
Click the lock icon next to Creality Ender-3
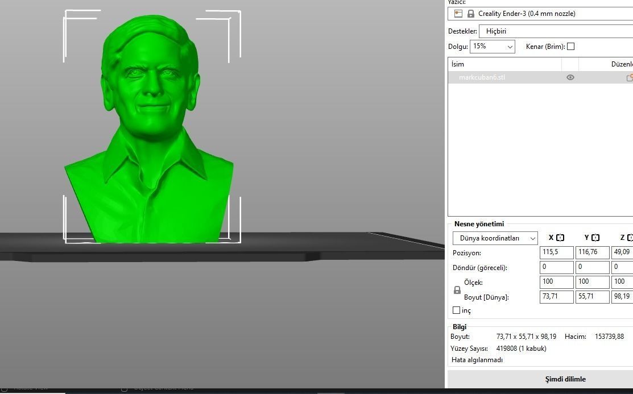click(x=471, y=14)
